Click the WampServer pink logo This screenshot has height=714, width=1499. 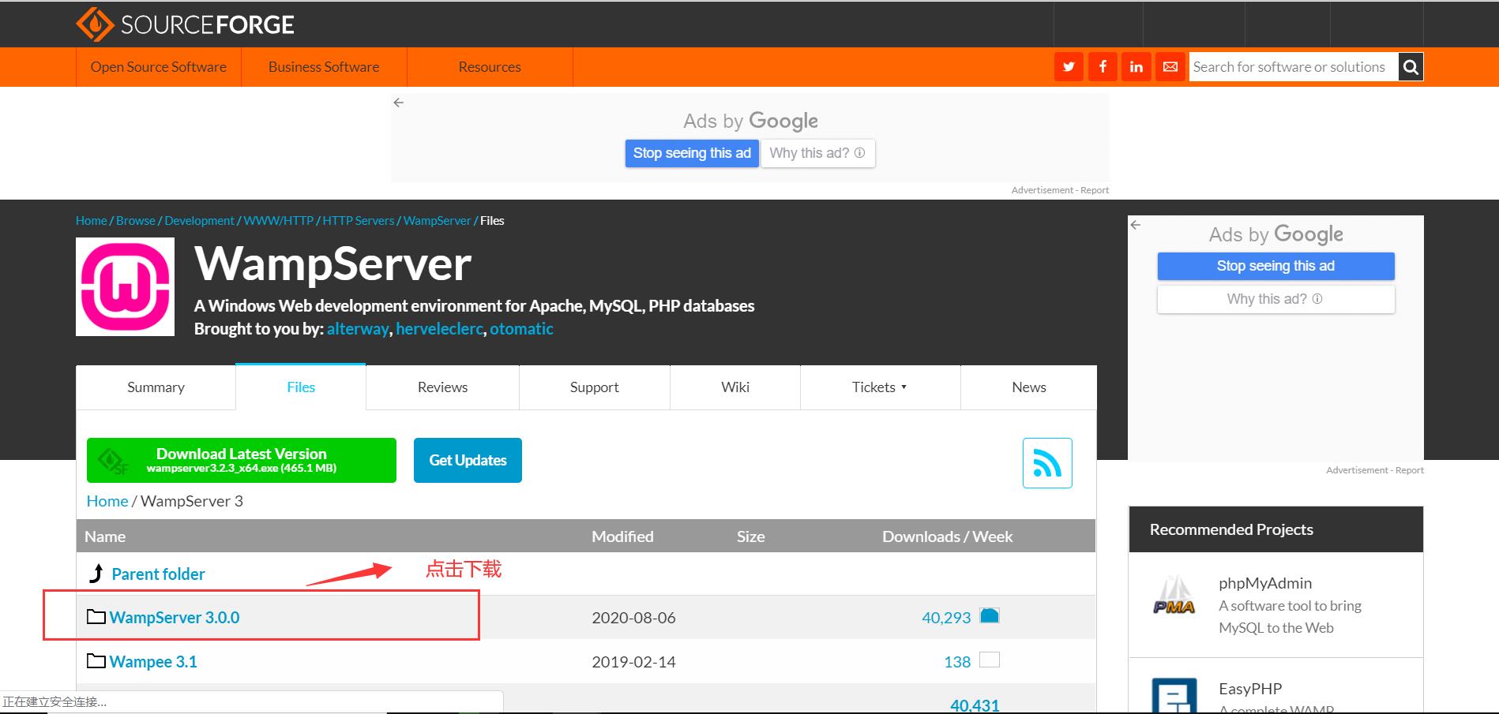pos(125,287)
